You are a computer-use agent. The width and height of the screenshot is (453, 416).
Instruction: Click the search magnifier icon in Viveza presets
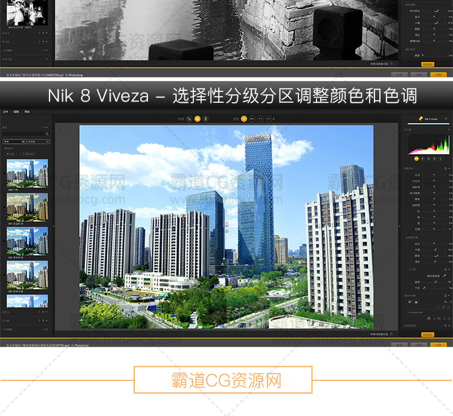click(x=47, y=134)
